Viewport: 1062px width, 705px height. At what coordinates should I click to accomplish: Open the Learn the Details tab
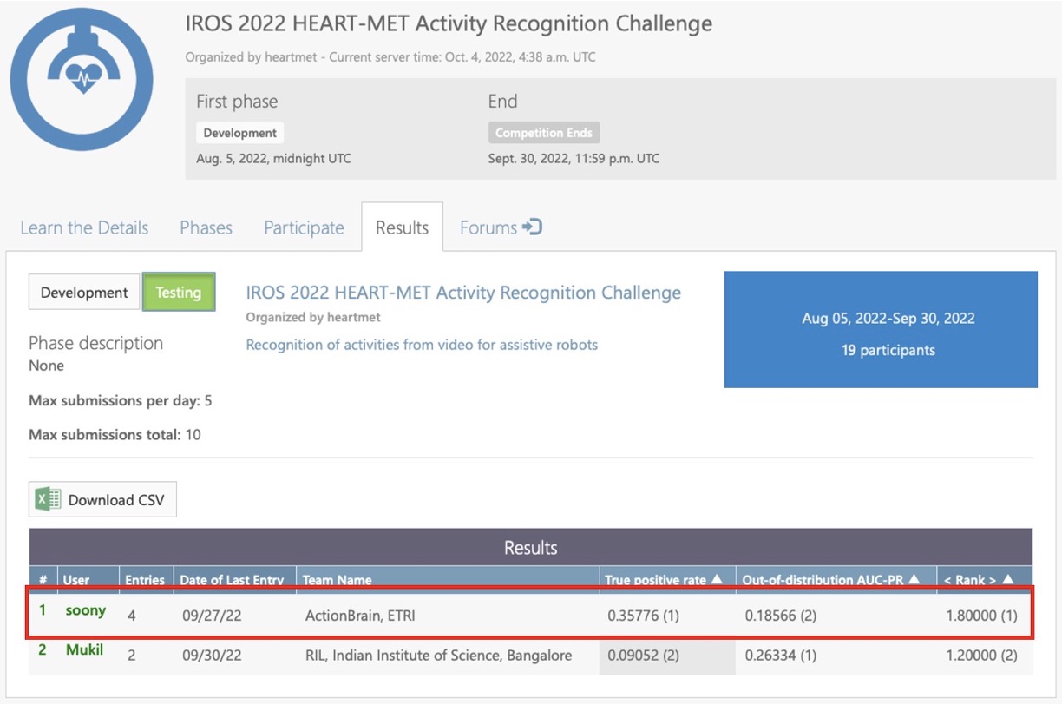(84, 227)
